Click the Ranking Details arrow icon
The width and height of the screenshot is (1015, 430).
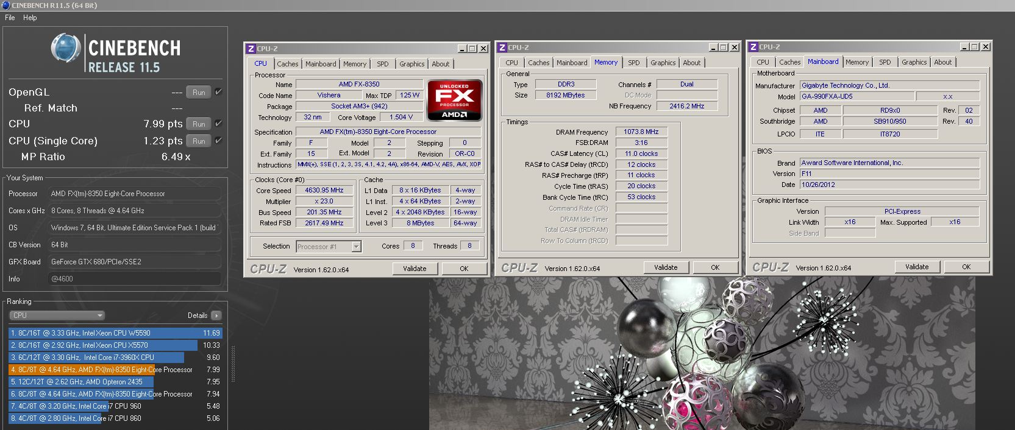pos(216,315)
